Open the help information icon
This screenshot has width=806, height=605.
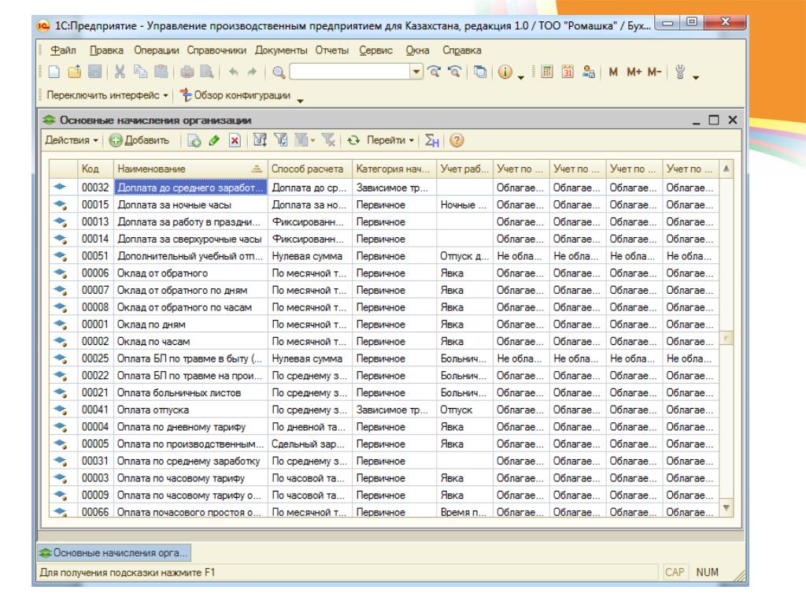[505, 72]
